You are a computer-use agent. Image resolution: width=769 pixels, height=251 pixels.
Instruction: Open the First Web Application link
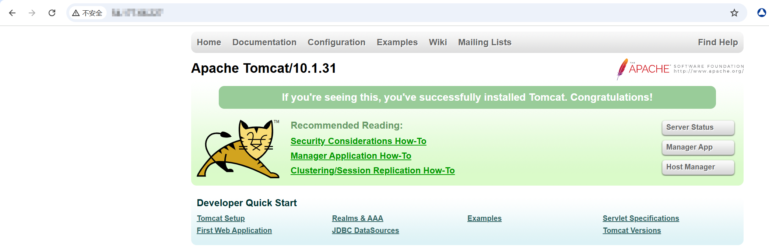click(x=234, y=230)
